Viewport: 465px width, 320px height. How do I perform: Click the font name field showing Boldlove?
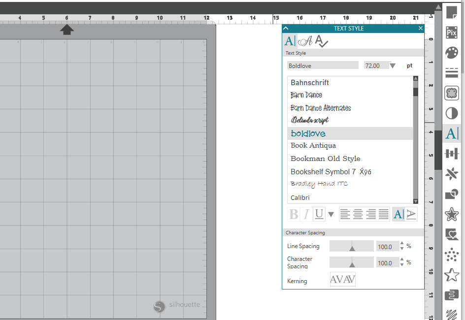point(323,65)
